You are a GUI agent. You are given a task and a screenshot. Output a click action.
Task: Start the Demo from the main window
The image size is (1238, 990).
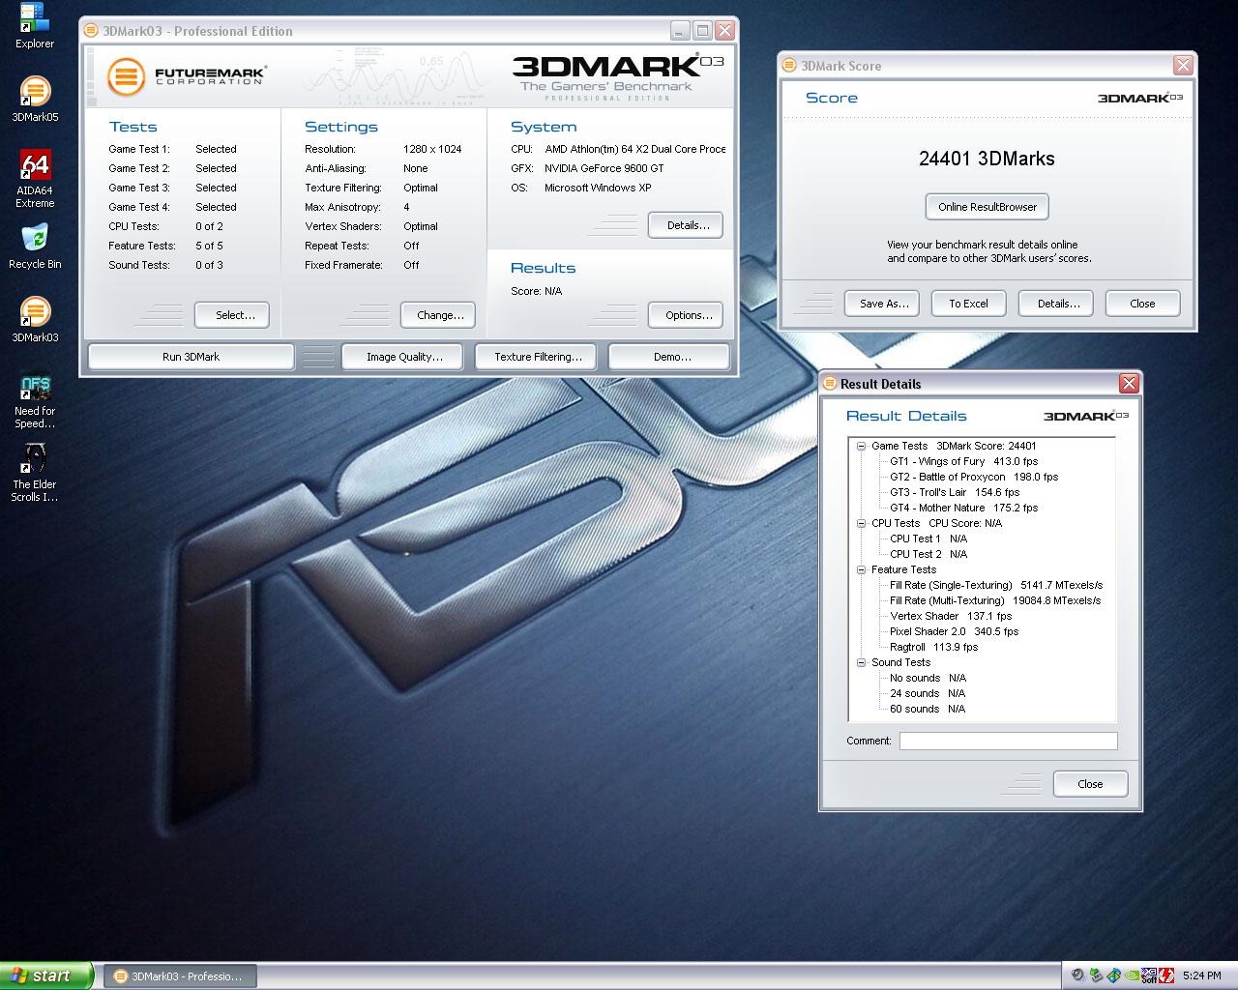pyautogui.click(x=668, y=356)
